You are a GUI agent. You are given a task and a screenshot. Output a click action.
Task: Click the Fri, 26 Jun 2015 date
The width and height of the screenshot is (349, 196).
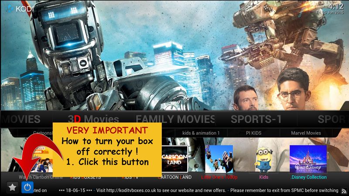(330, 12)
